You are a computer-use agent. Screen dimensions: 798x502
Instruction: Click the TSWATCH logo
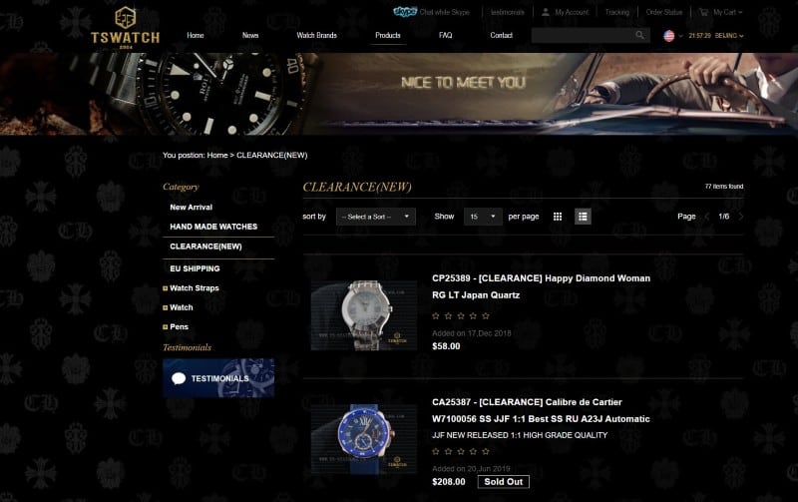pos(126,28)
